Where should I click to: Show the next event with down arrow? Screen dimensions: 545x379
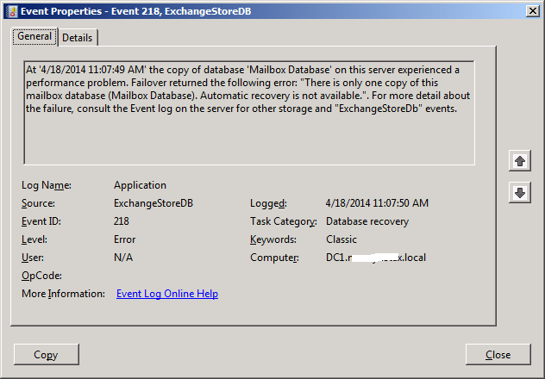point(520,192)
